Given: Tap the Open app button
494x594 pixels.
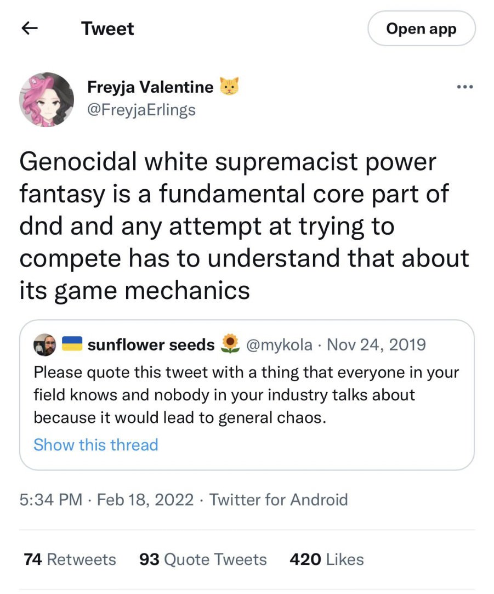Looking at the screenshot, I should [421, 29].
